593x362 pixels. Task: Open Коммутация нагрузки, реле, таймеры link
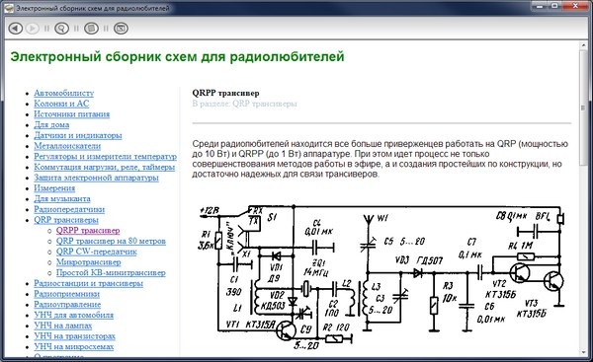pyautogui.click(x=105, y=167)
